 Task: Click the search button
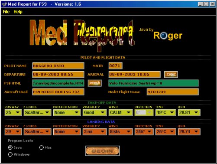[95, 83]
